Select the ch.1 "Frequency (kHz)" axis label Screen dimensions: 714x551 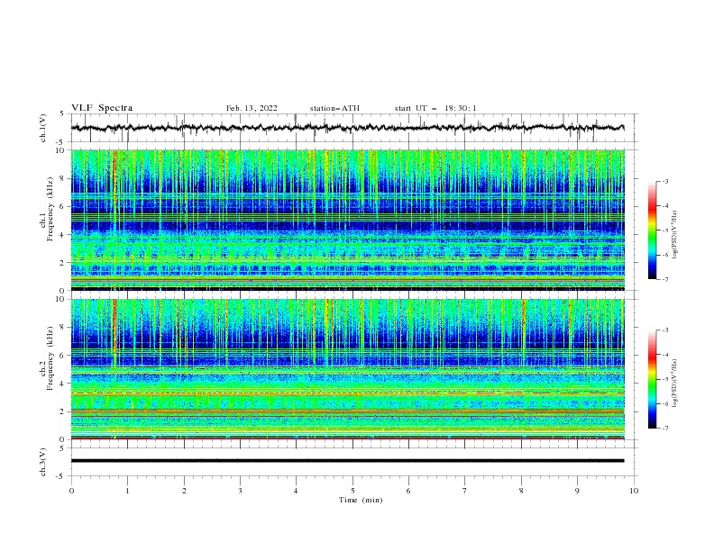pos(50,210)
